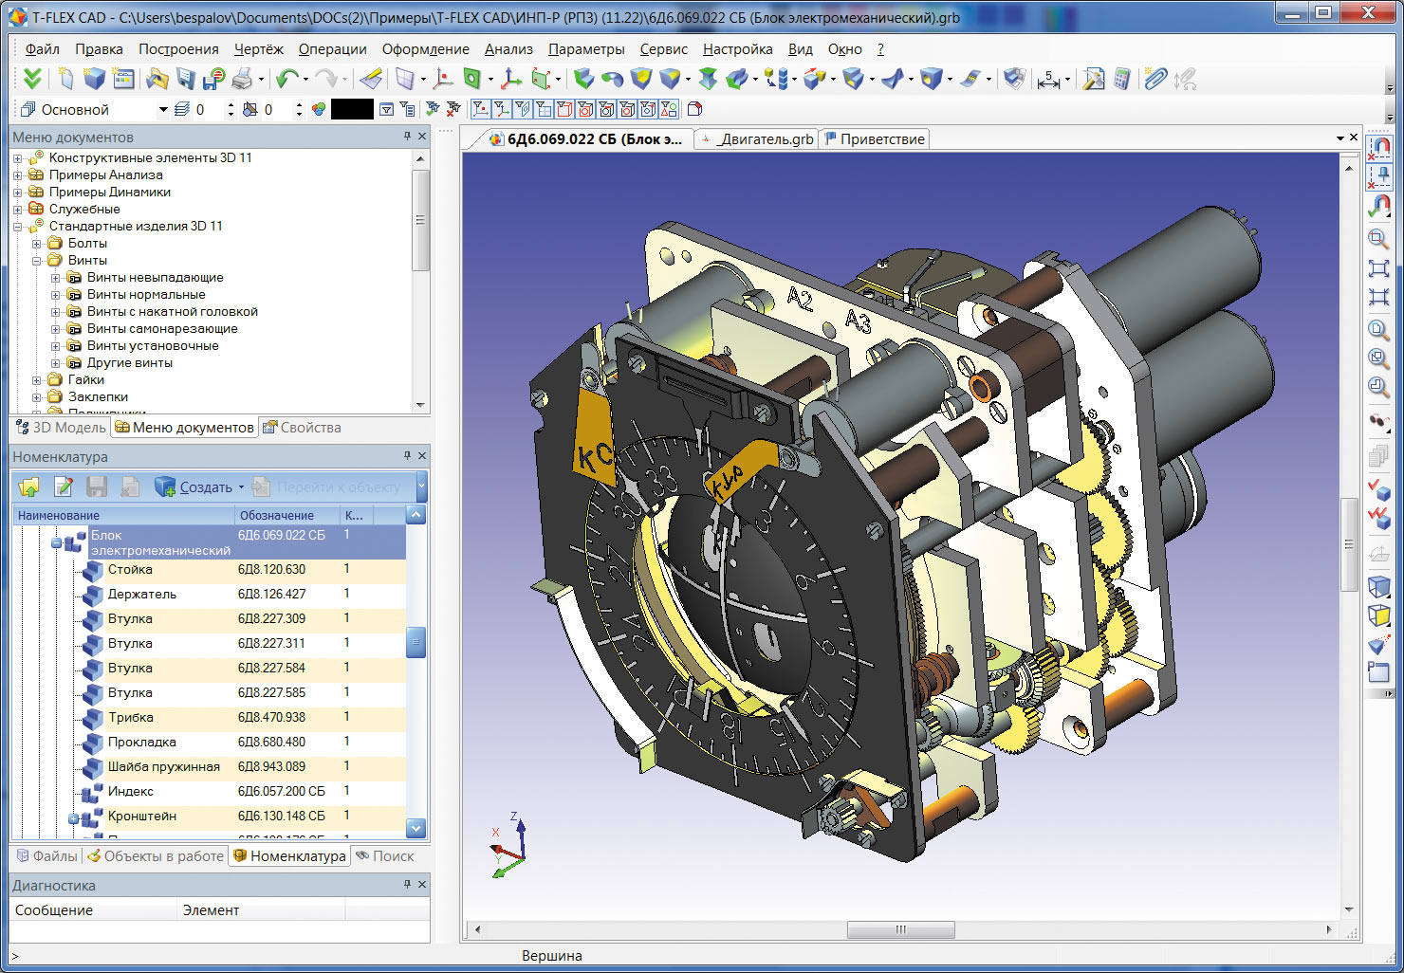Expand the Гайки tree folder
Viewport: 1404px width, 973px height.
pos(37,380)
